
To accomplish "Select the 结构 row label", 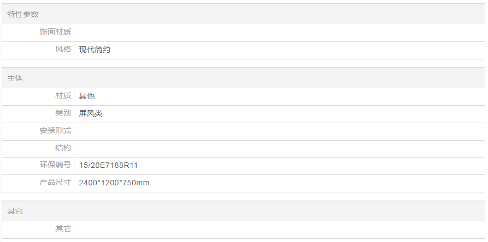I will (x=63, y=148).
